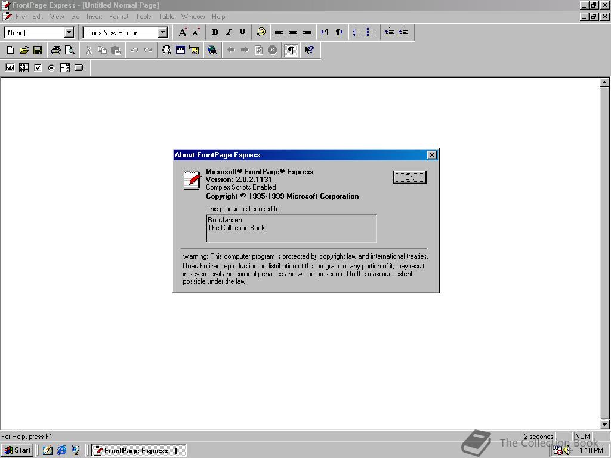611x458 pixels.
Task: Open the Windows Start menu
Action: pos(17,450)
